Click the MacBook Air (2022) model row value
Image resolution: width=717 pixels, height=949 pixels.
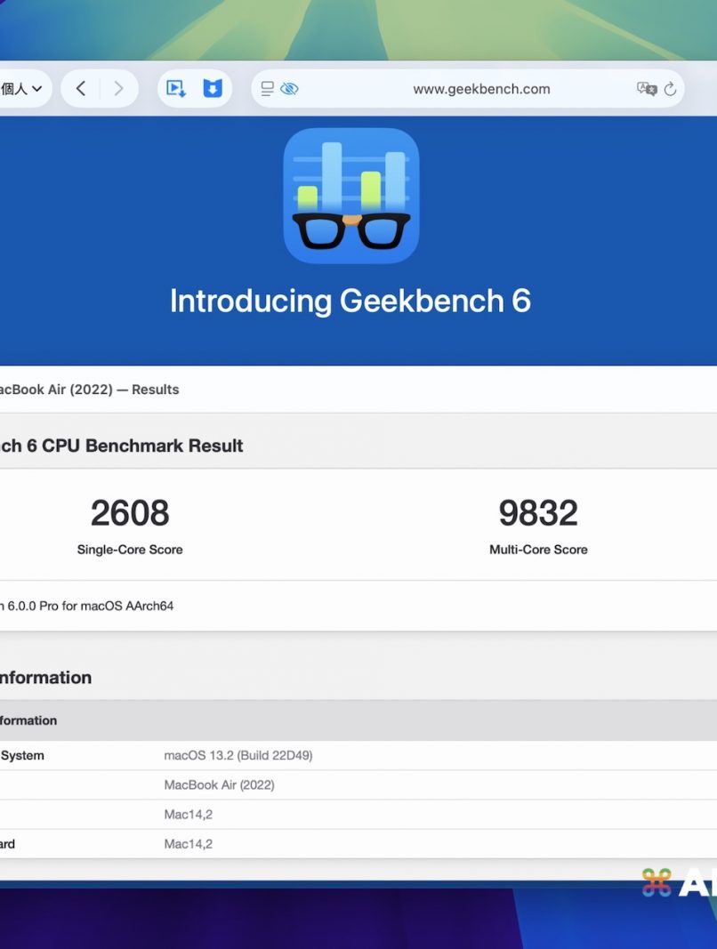219,785
